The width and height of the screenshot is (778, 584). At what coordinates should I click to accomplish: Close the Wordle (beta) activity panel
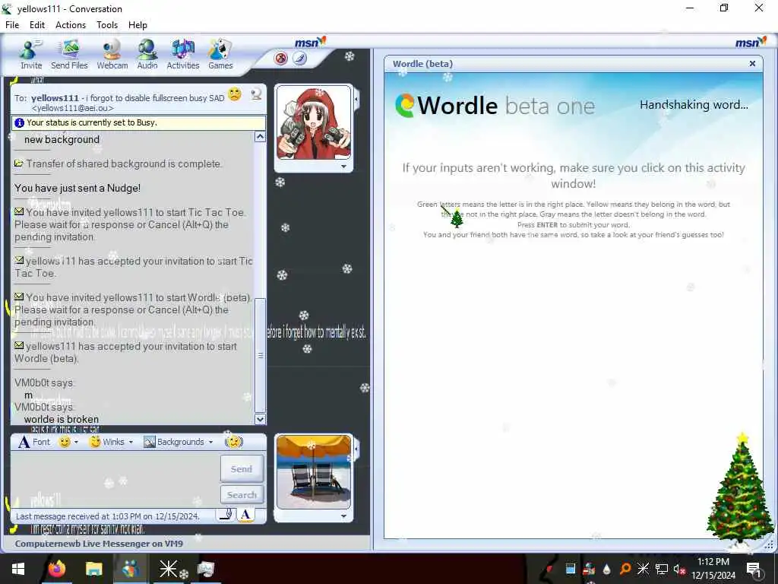(x=752, y=64)
